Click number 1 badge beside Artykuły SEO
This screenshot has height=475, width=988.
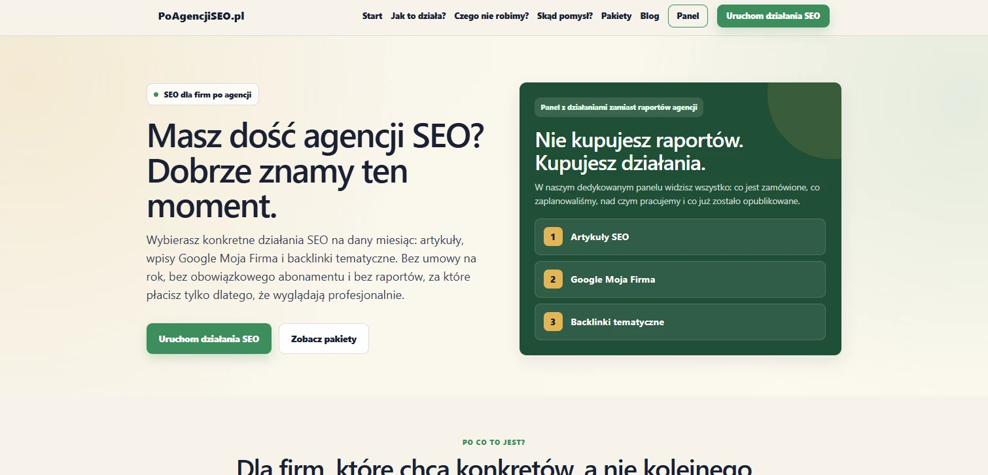click(x=553, y=237)
